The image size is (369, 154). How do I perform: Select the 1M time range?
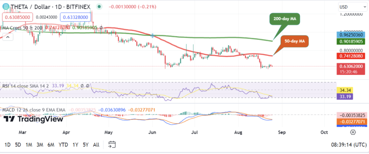click(29, 145)
